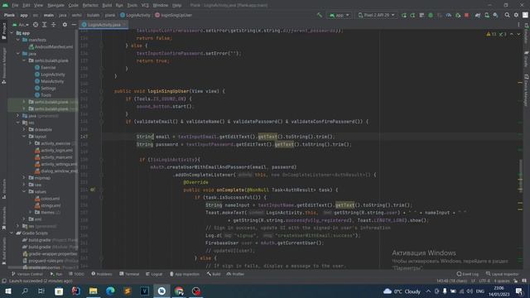Viewport: 530px width, 298px height.
Task: Open the Problems tool window
Action: (x=102, y=274)
